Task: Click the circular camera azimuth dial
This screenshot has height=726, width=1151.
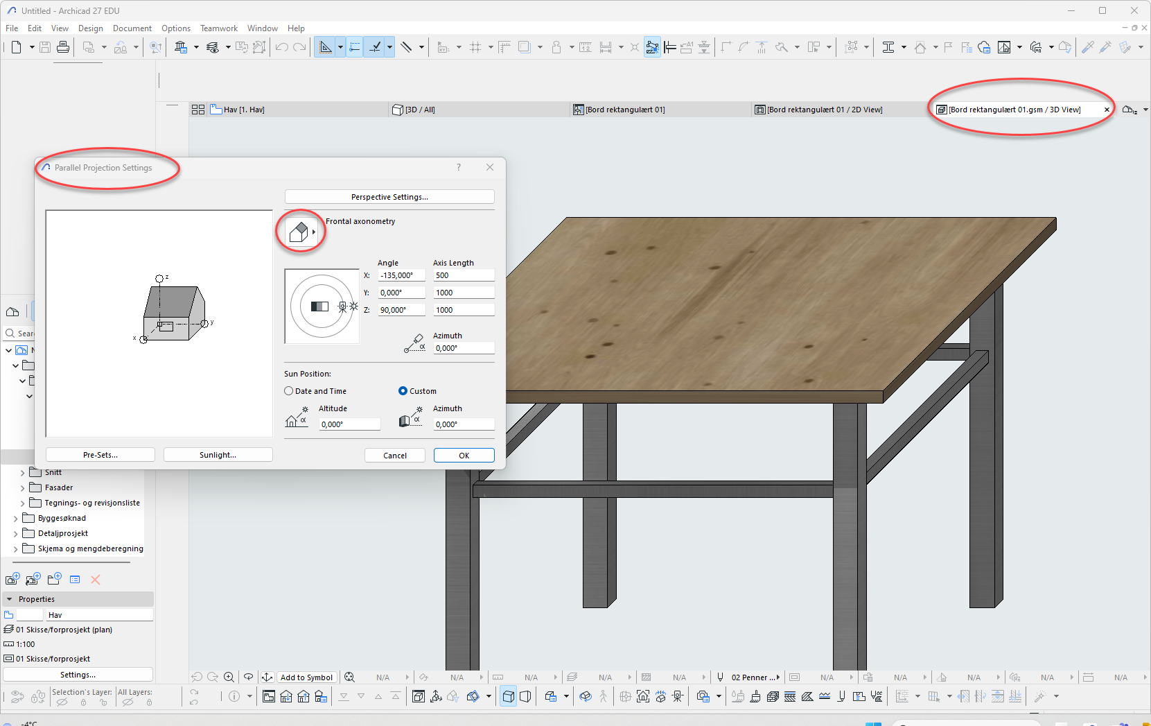Action: pyautogui.click(x=322, y=306)
